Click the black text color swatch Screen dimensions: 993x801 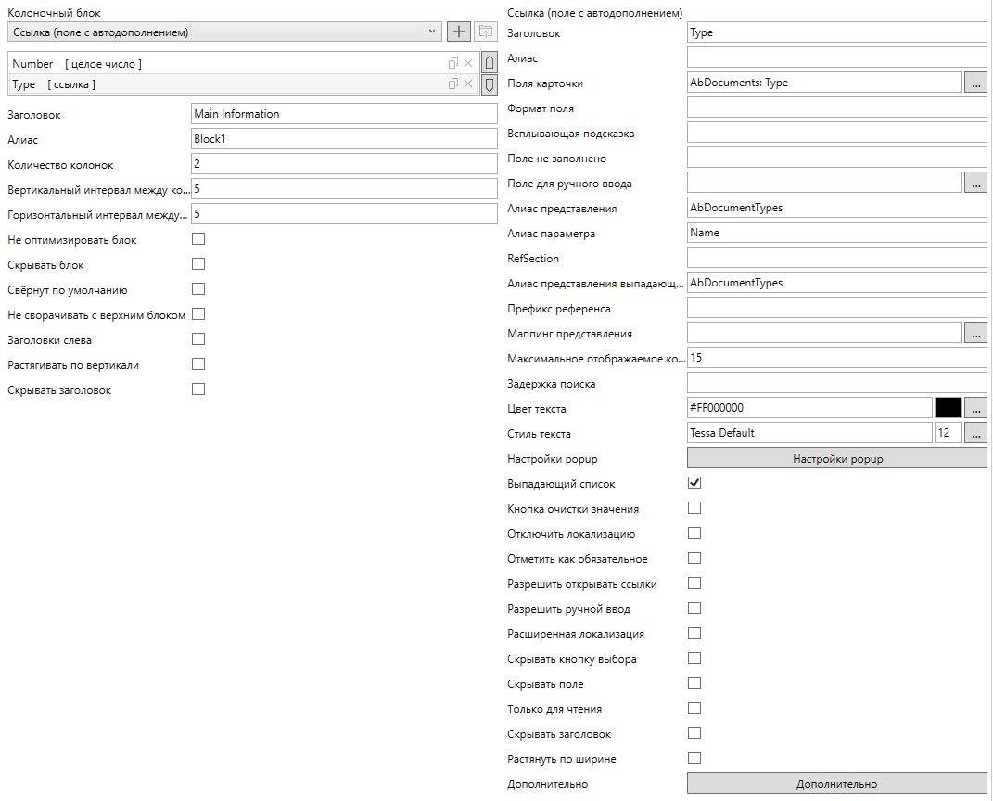pos(948,408)
